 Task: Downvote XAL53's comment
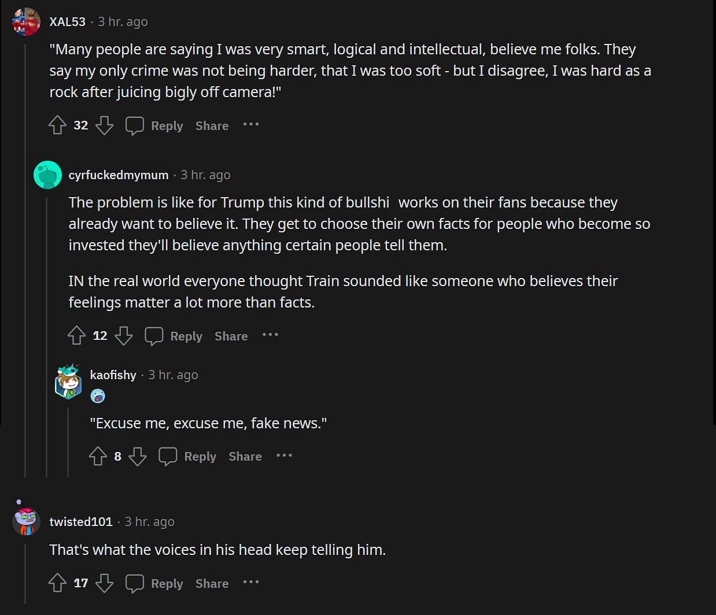point(104,125)
